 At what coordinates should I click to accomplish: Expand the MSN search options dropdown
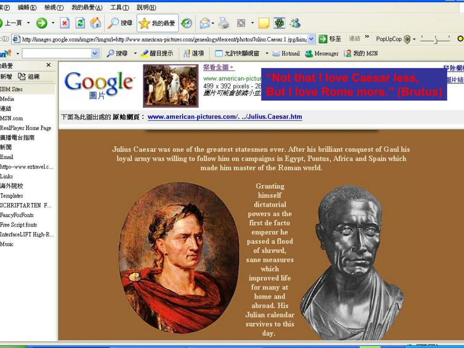135,53
